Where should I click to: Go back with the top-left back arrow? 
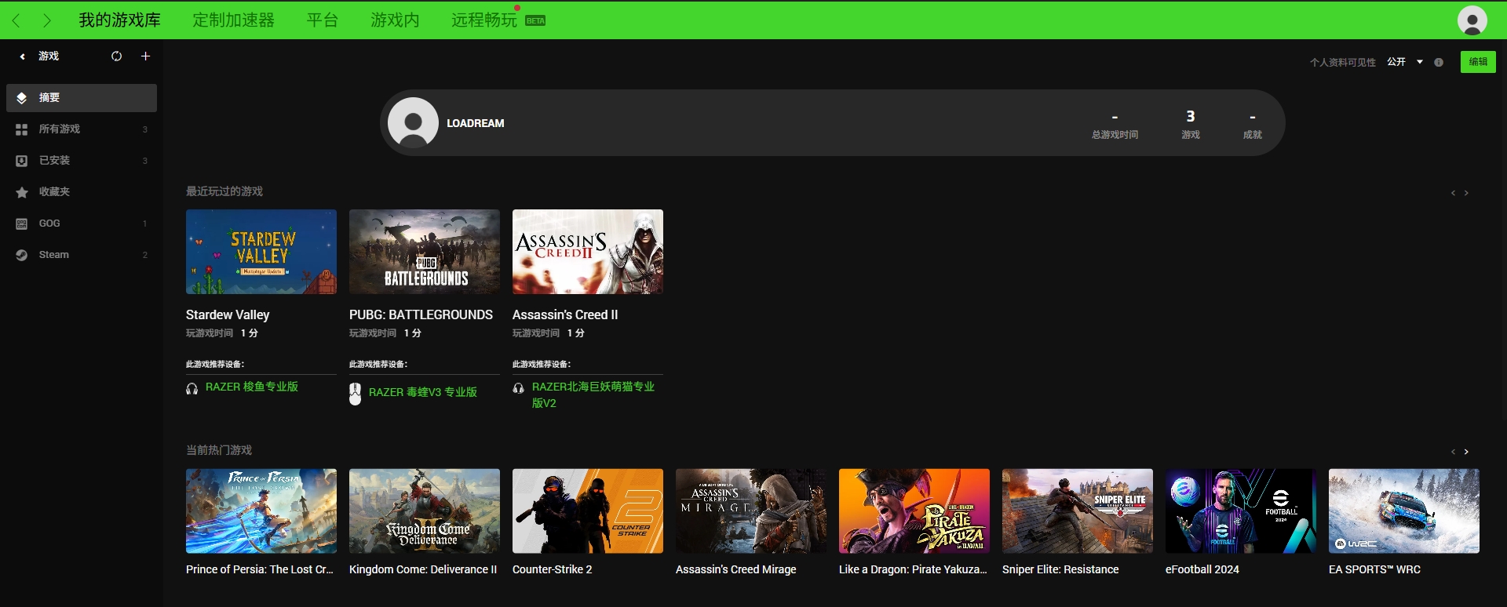16,20
